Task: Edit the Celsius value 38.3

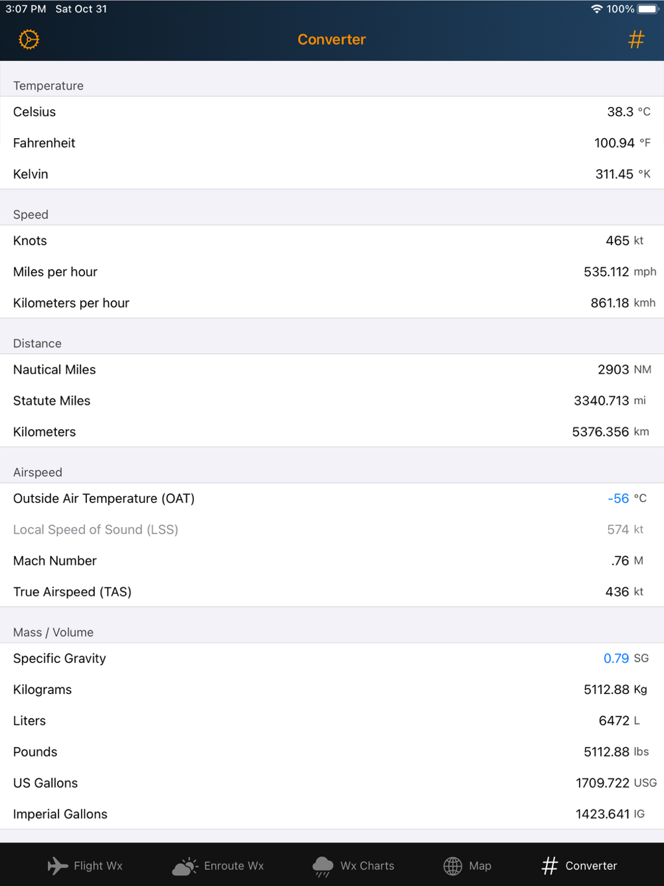Action: coord(620,112)
